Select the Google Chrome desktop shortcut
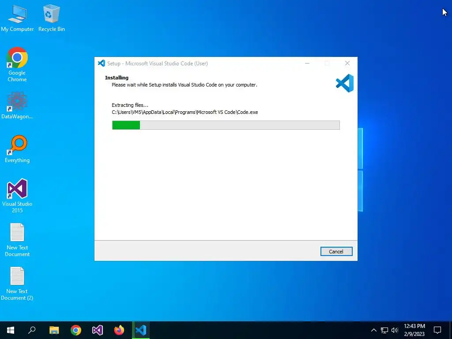Screen dimensions: 452x339 [17, 64]
